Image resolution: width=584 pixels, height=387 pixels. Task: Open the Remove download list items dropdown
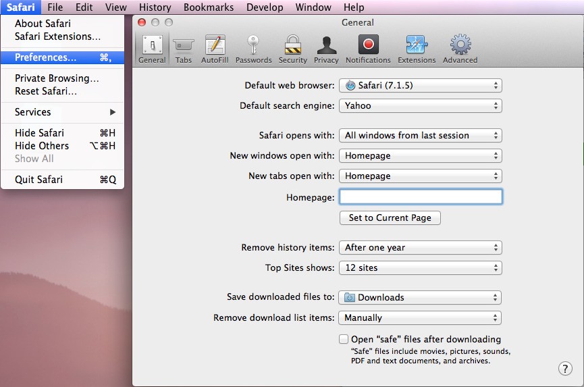click(x=420, y=317)
